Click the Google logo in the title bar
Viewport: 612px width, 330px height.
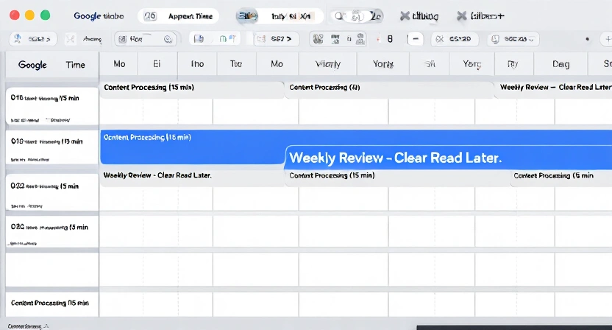pyautogui.click(x=88, y=16)
